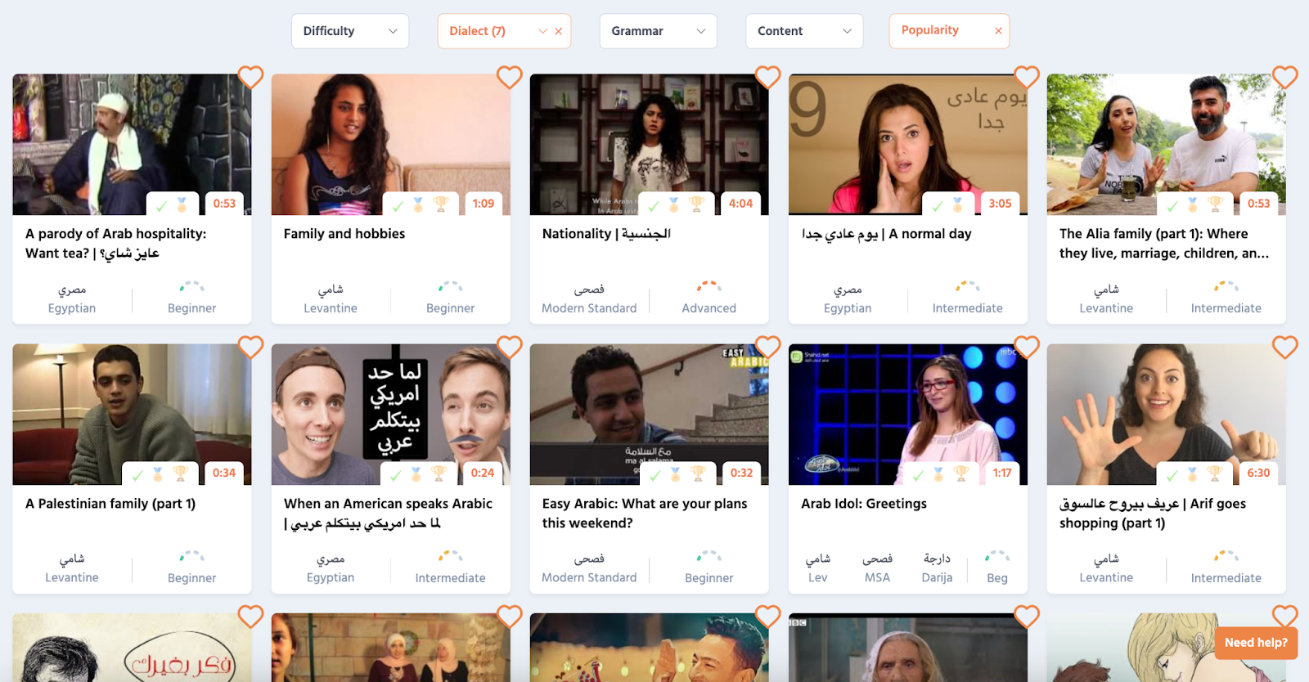Screen dimensions: 1309x682
Task: Remove the Popularity sort filter
Action: click(998, 31)
